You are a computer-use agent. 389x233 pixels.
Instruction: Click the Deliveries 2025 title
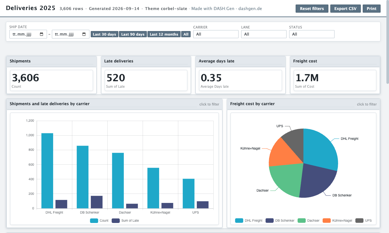[31, 8]
